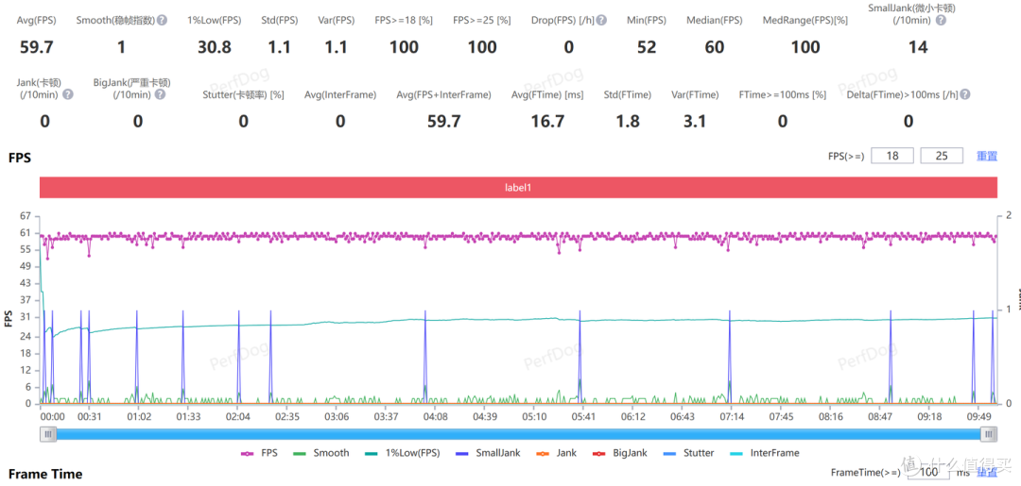Screen dimensions: 1021x486
Task: Click the FrameTime threshold field showing 100
Action: point(929,474)
